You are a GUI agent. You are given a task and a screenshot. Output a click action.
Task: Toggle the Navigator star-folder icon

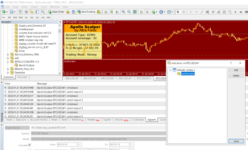[32, 12]
